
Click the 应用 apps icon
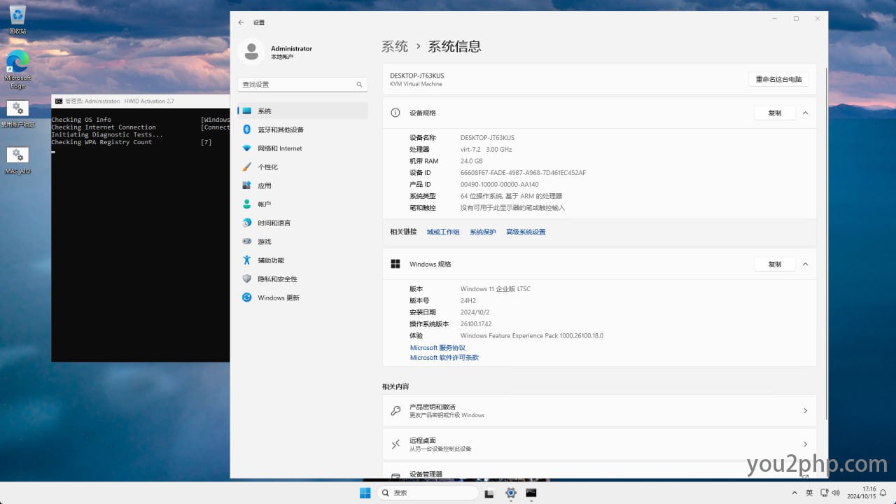click(246, 185)
